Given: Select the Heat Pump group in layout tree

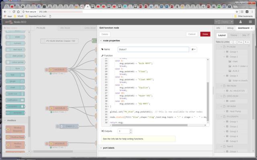Looking at the screenshot, I should click(x=235, y=111).
